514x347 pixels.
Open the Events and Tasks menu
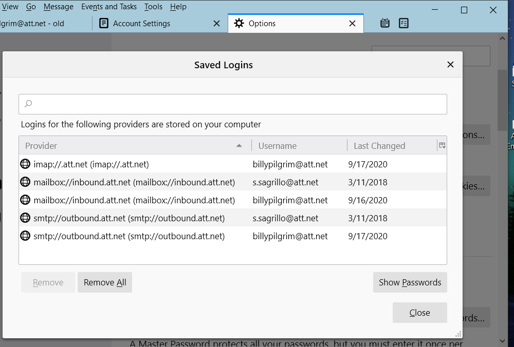(109, 7)
